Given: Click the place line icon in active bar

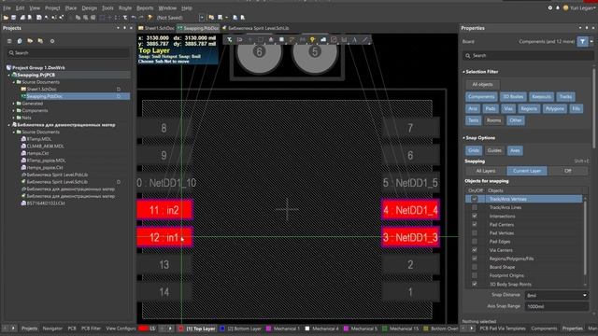Looking at the screenshot, I should tap(365, 39).
